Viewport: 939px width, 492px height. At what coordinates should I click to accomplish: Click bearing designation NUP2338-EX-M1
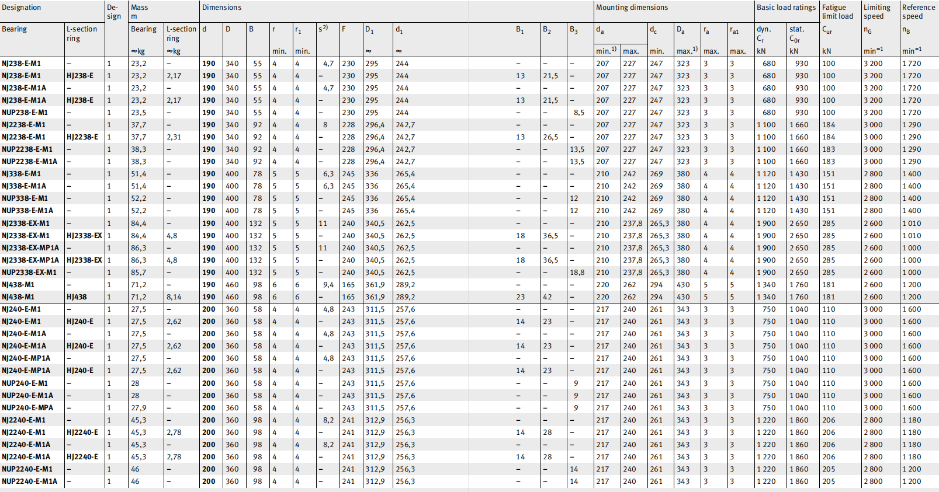tap(29, 273)
